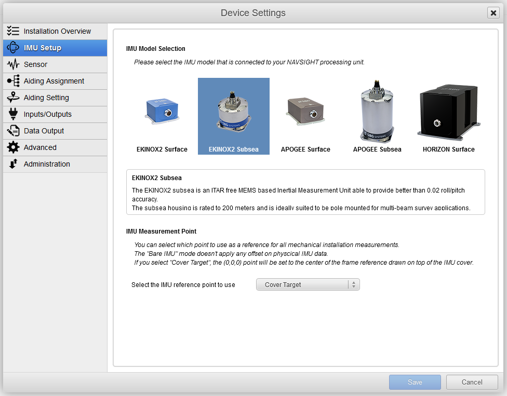Select the HORIZON Surface IMU image
Image resolution: width=507 pixels, height=396 pixels.
click(448, 112)
